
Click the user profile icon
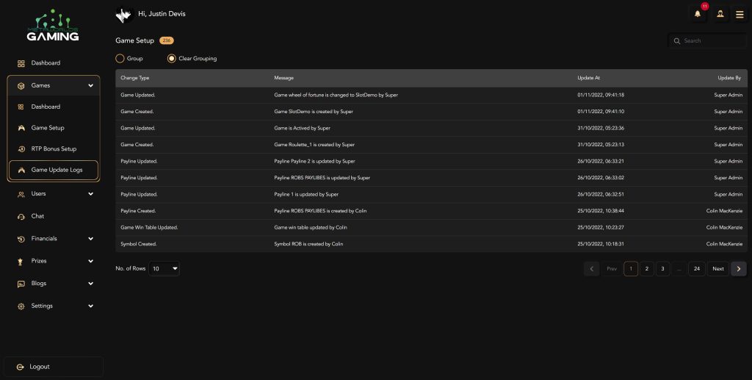point(719,14)
